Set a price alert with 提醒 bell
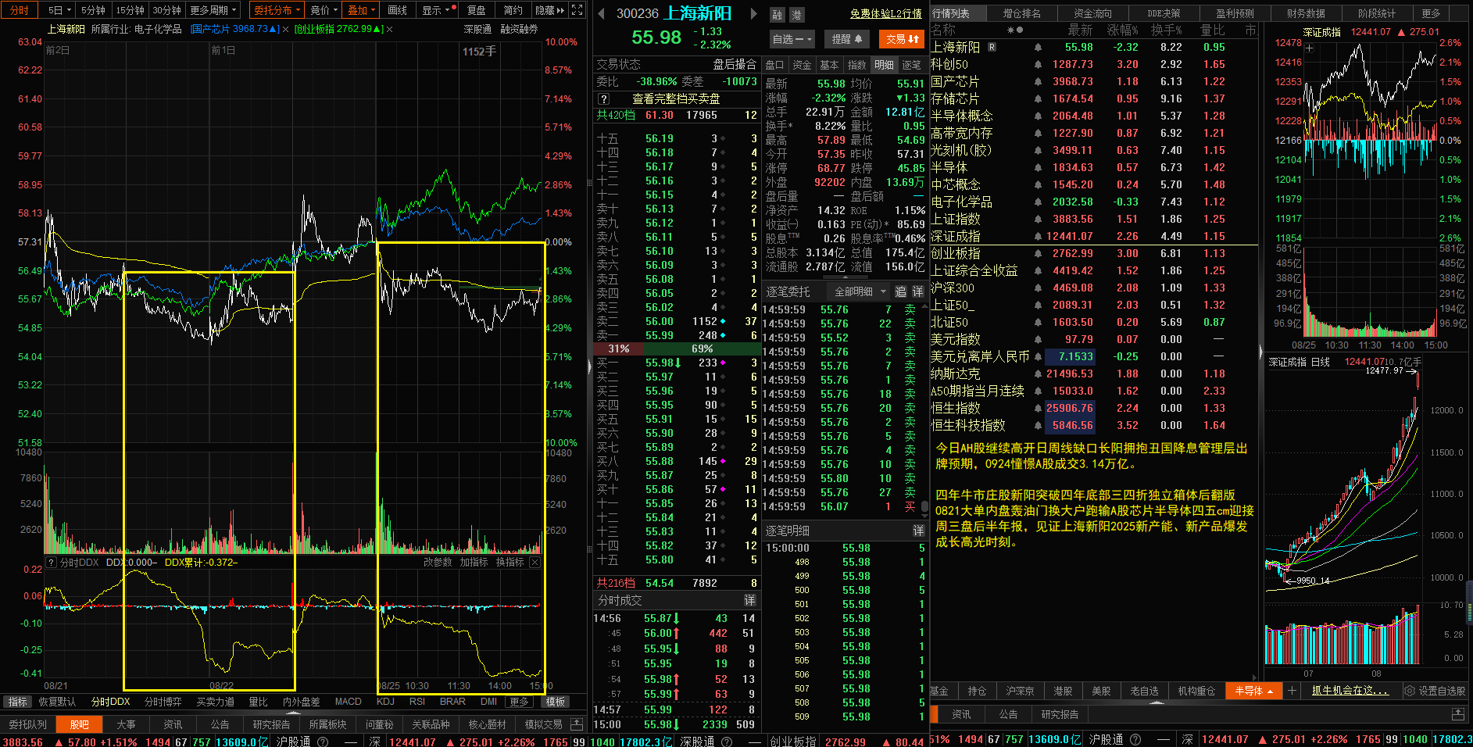1473x747 pixels. pos(847,38)
